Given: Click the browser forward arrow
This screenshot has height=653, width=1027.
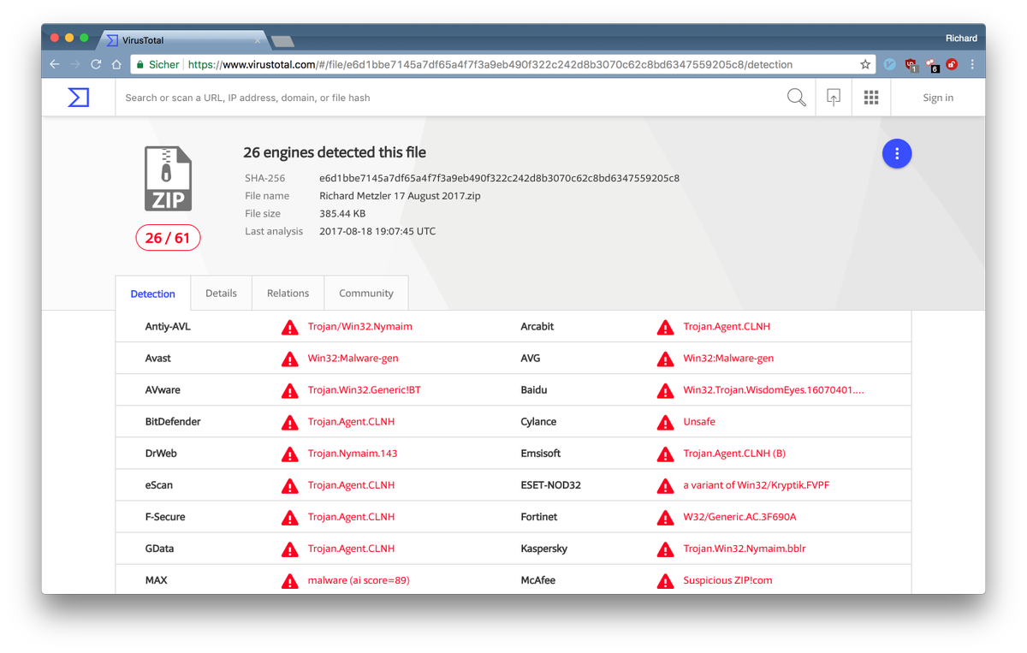Looking at the screenshot, I should (x=75, y=64).
